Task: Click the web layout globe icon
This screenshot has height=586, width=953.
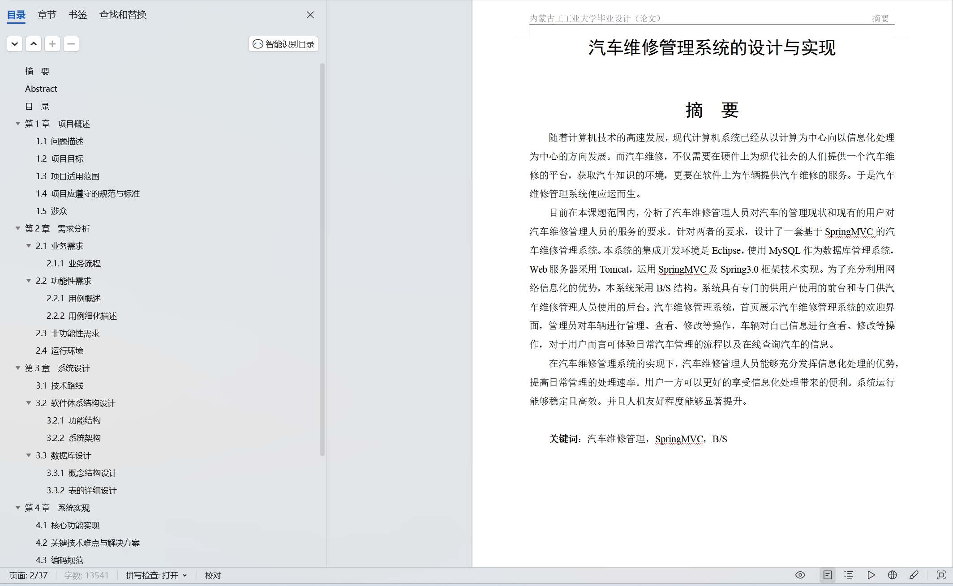Action: [x=893, y=575]
